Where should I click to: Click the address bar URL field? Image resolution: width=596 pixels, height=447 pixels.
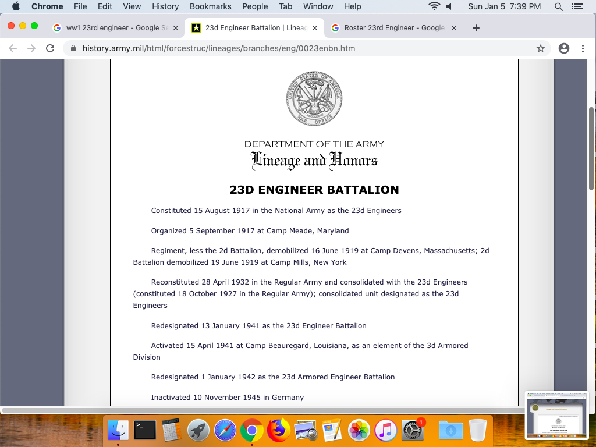[291, 49]
